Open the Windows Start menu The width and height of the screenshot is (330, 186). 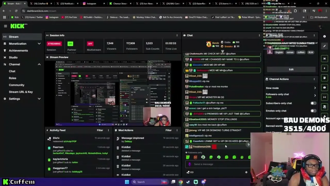pyautogui.click(x=127, y=182)
